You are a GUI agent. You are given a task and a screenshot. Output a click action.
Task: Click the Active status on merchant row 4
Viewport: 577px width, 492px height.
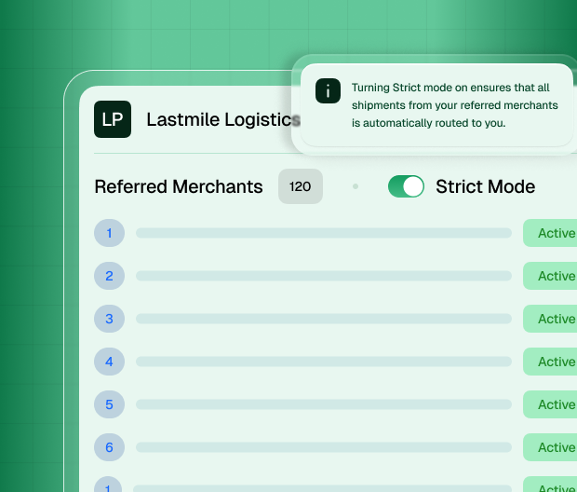pos(555,362)
